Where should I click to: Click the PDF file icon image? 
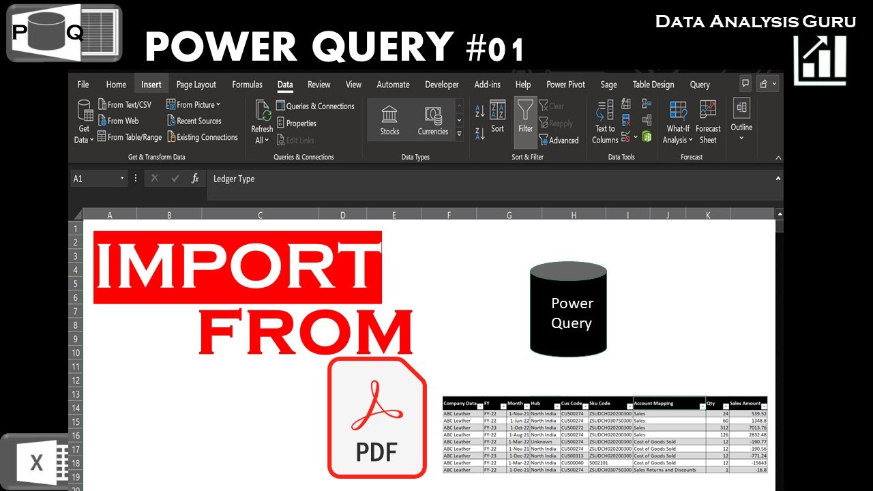(x=377, y=418)
